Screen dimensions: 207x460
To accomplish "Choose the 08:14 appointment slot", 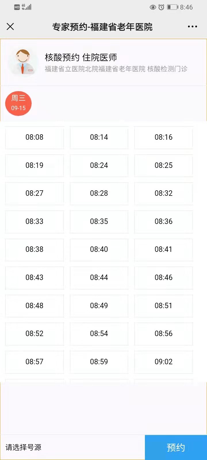I will click(99, 137).
